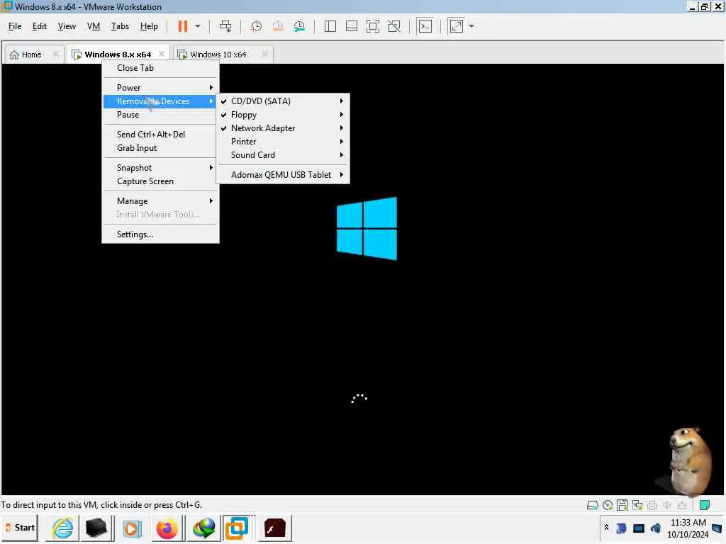The image size is (726, 544).
Task: Click the Unity mode toolbar icon
Action: 394,26
